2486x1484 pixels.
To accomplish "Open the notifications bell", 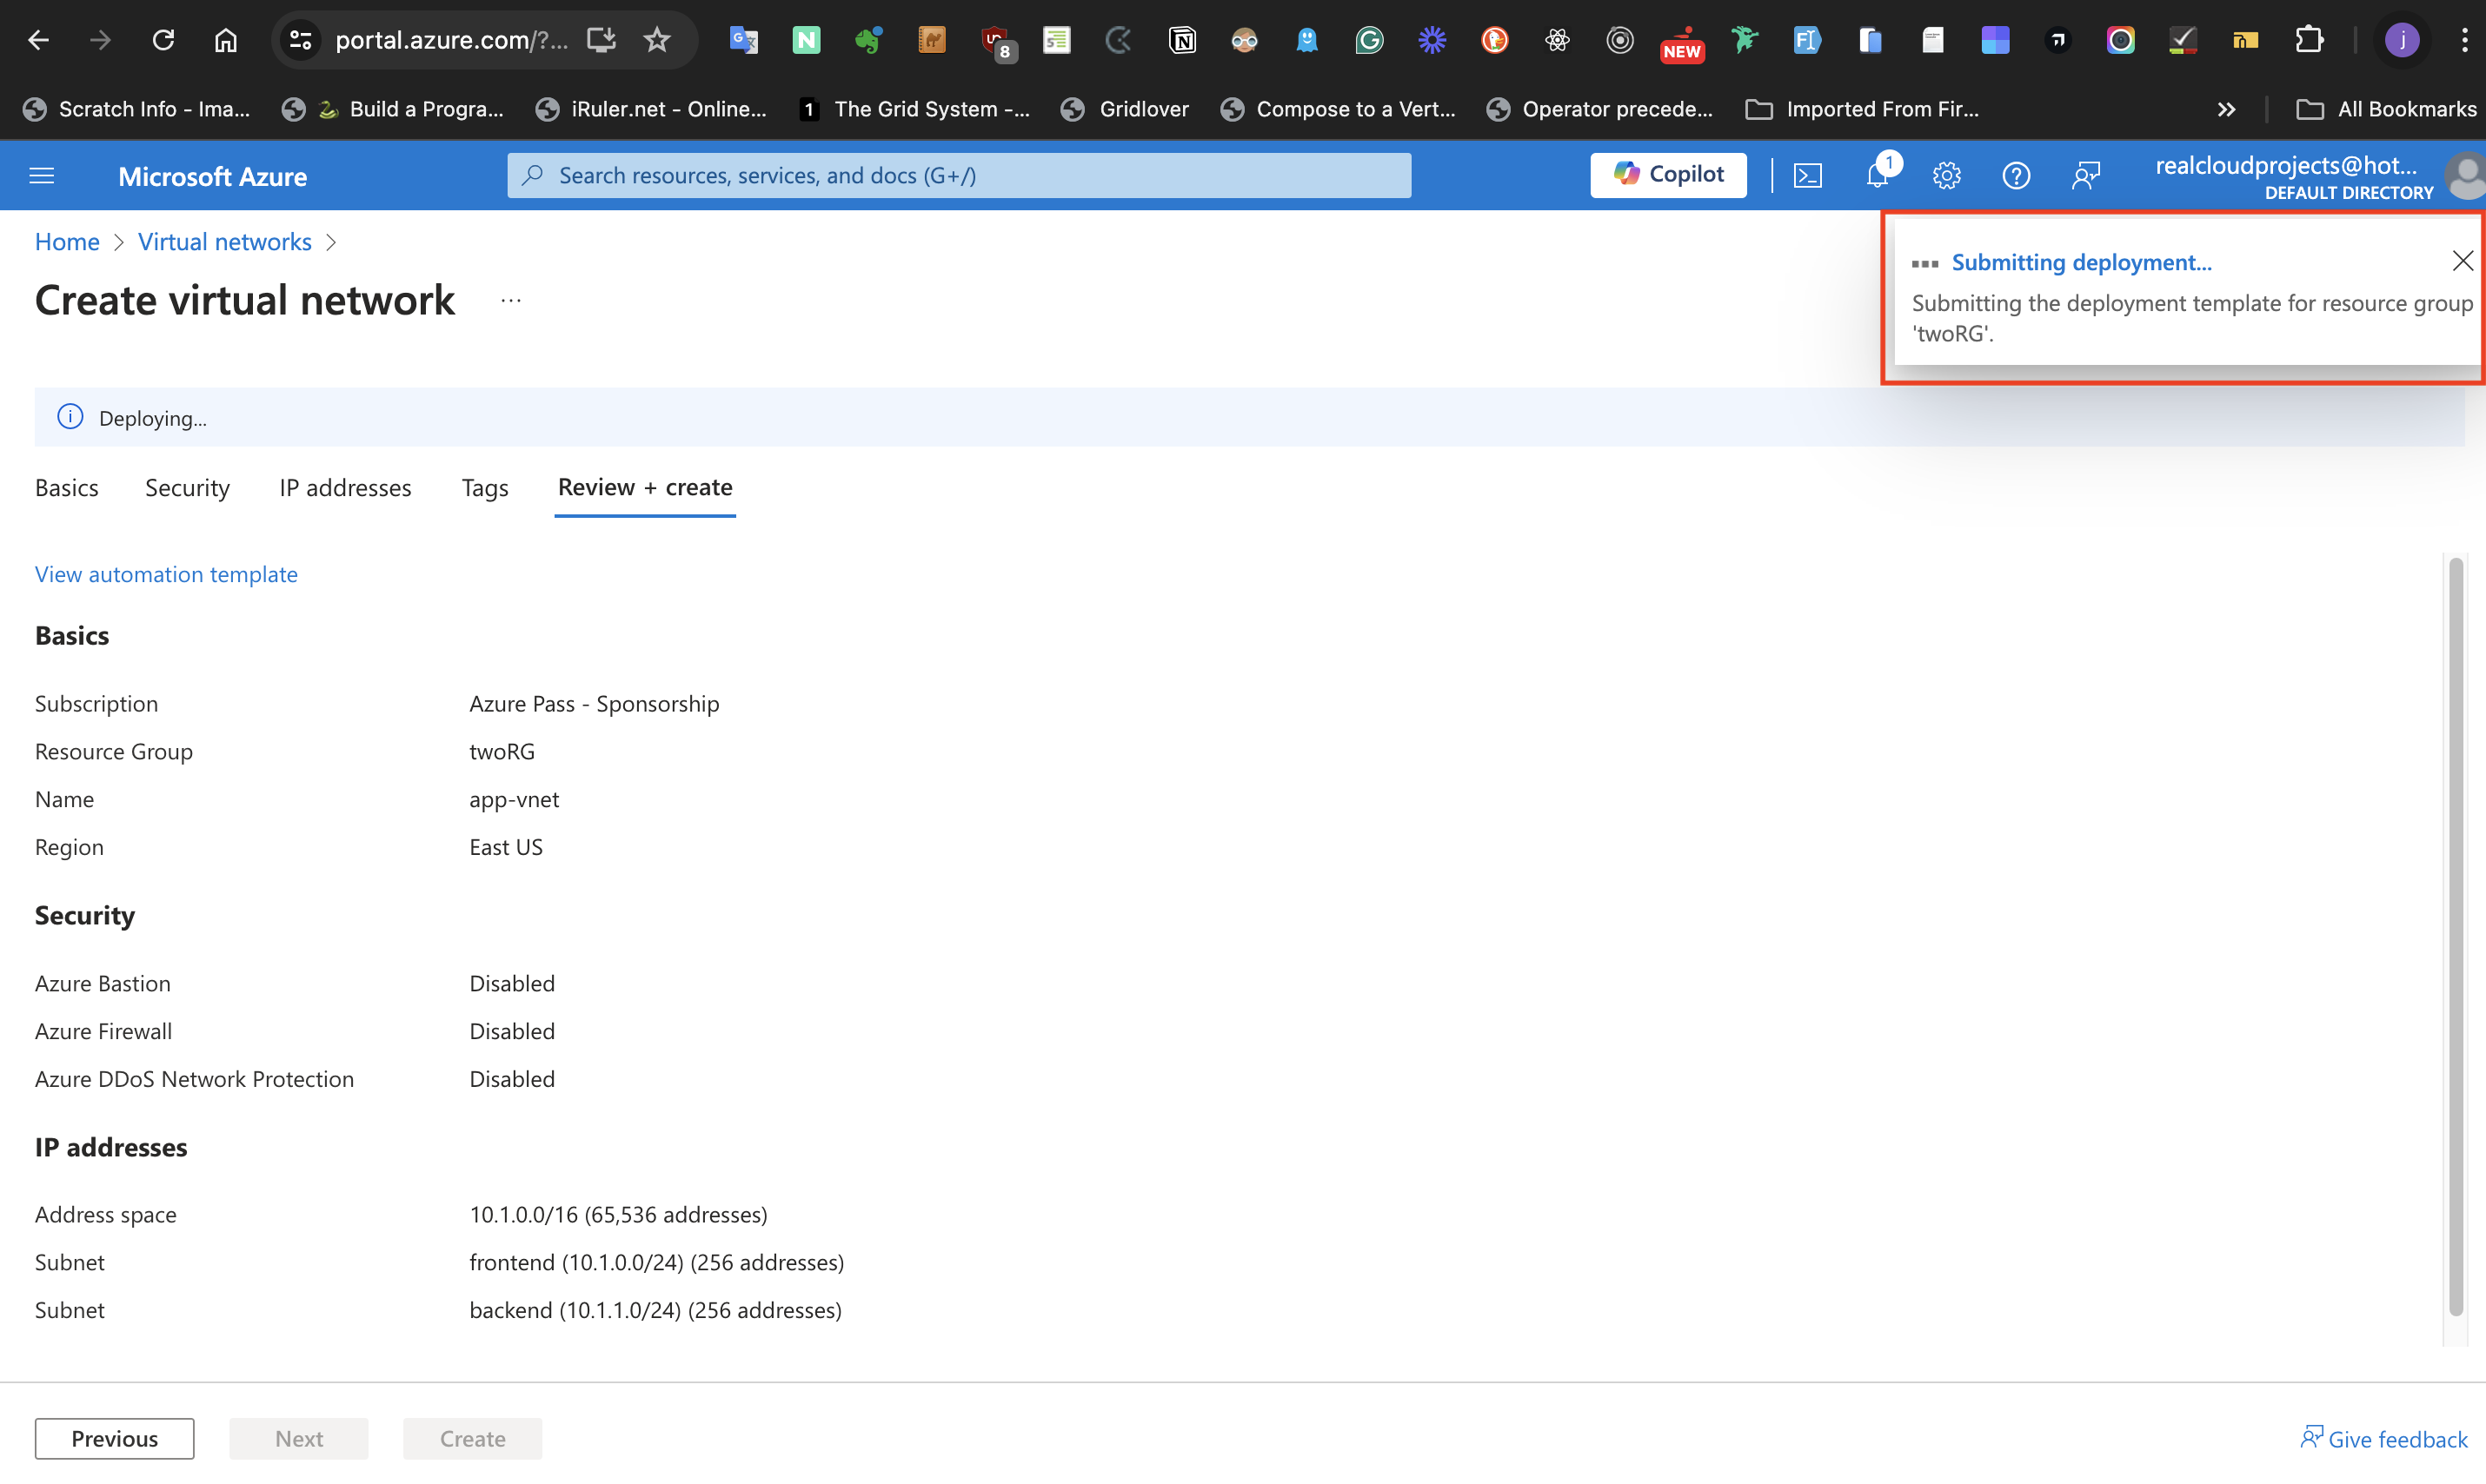I will (x=1877, y=176).
